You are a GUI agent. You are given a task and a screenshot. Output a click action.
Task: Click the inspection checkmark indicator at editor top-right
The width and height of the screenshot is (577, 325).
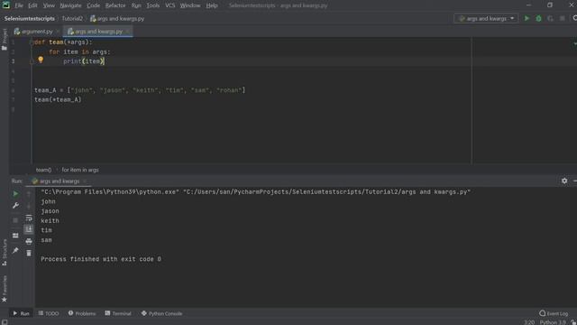point(574,43)
